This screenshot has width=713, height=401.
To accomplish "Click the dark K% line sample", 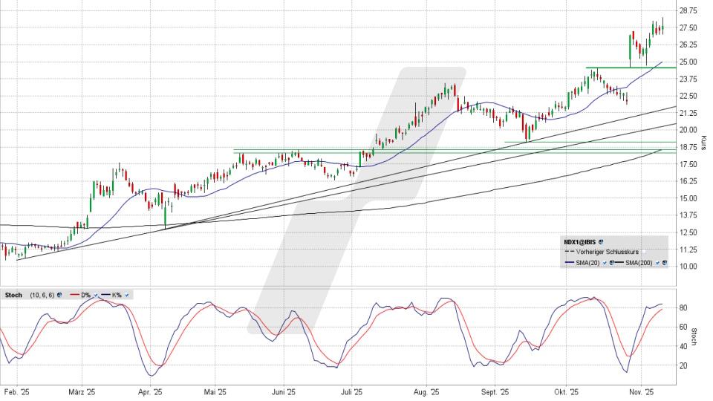I will pyautogui.click(x=105, y=295).
